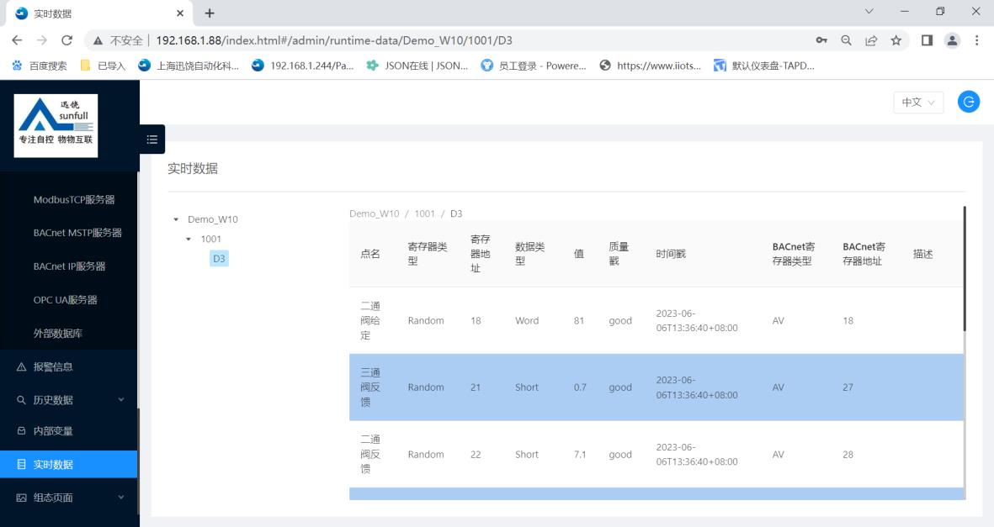The width and height of the screenshot is (994, 527).
Task: Click the share page icon
Action: click(x=871, y=40)
